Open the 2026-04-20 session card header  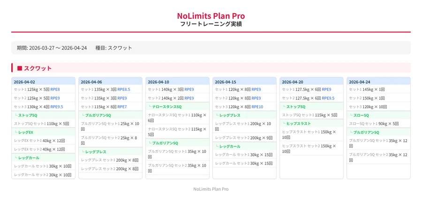pos(311,82)
